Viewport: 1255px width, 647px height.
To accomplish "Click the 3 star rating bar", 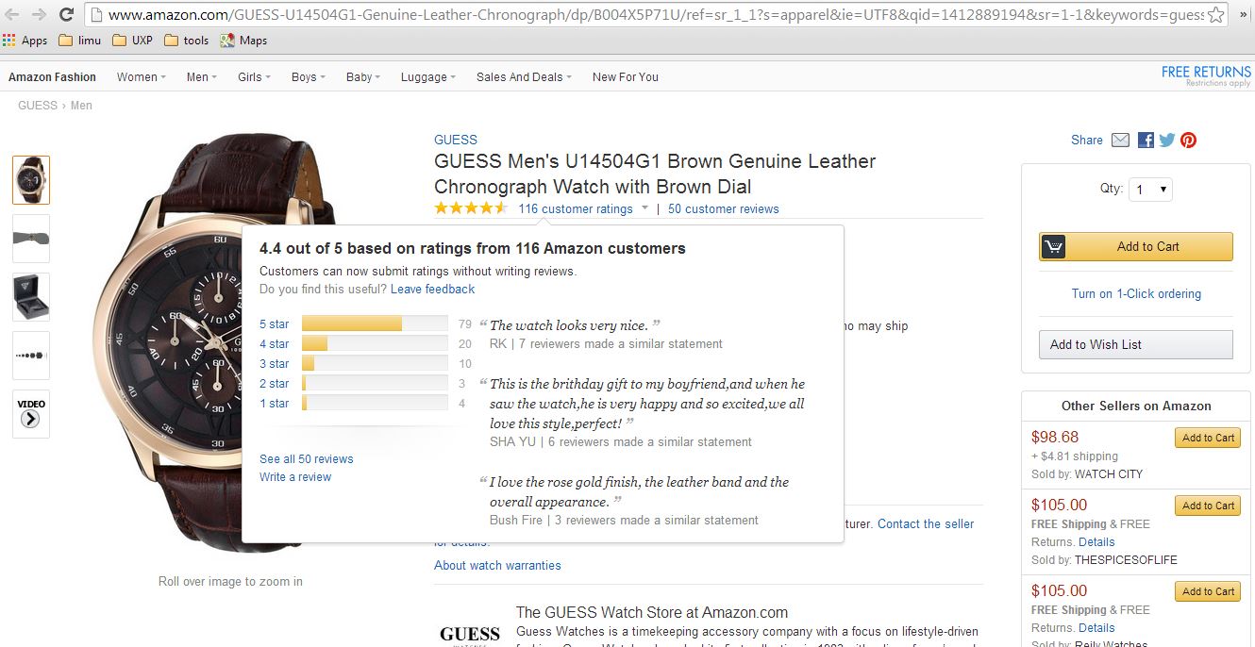I will (375, 364).
